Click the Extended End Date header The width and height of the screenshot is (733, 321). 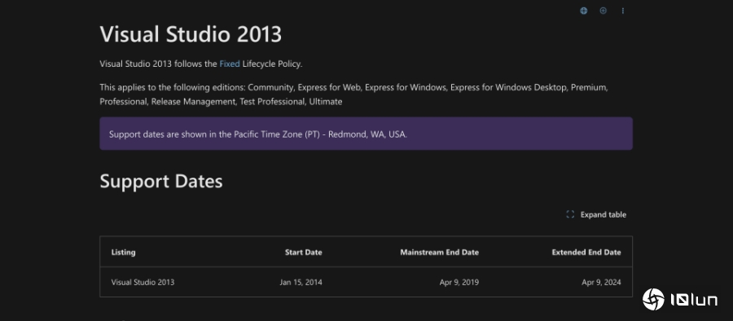coord(586,253)
